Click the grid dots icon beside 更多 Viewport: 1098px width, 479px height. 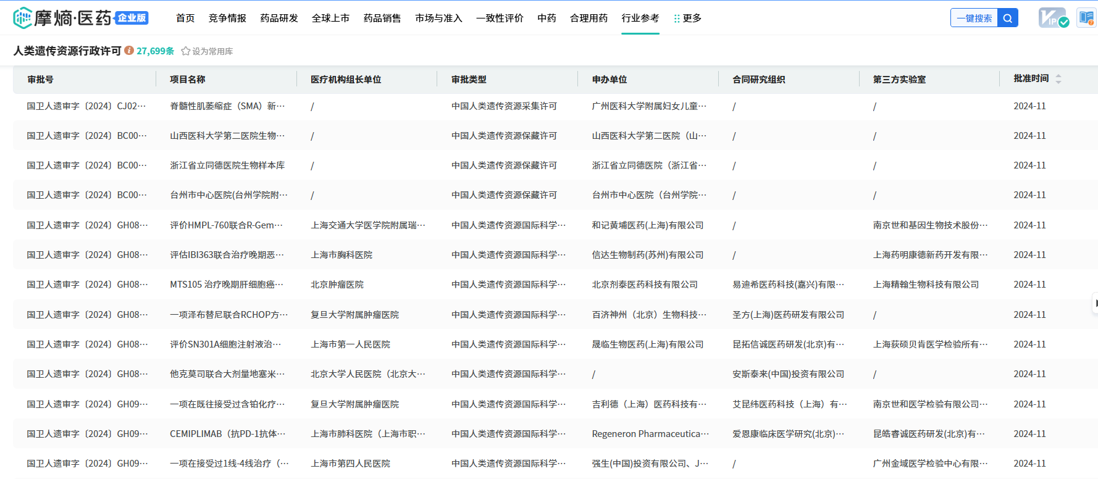coord(677,19)
